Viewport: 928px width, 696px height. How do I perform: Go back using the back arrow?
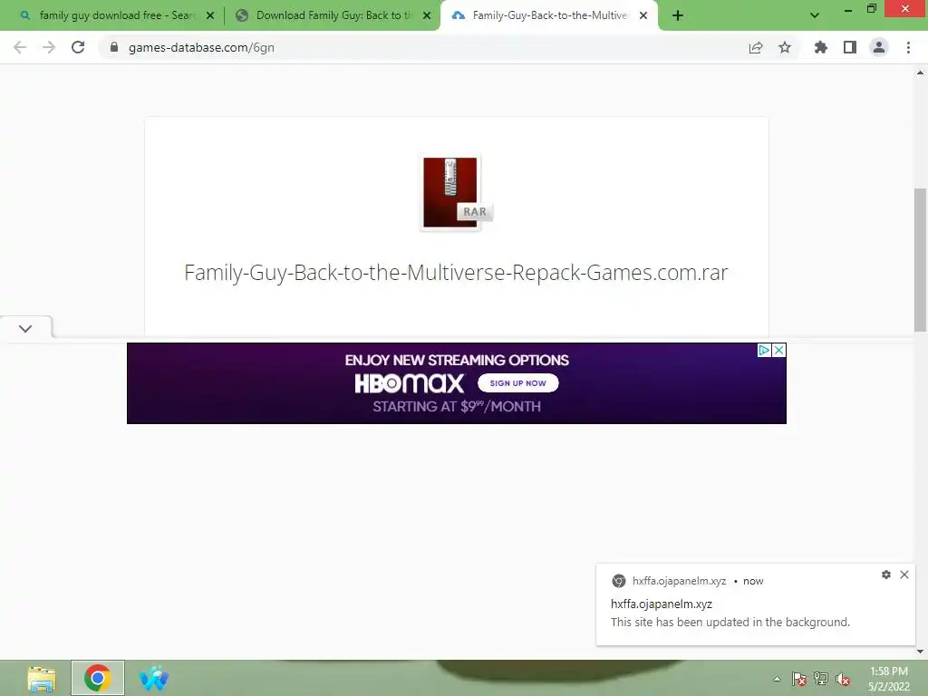click(x=20, y=47)
